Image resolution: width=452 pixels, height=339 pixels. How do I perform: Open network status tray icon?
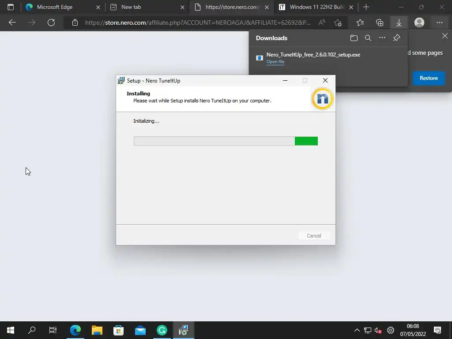[x=368, y=330]
